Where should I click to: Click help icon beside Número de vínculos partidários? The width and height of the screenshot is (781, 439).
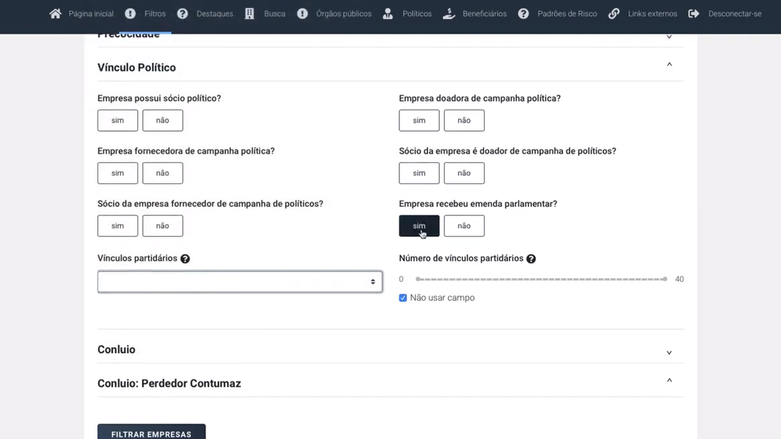(x=531, y=259)
